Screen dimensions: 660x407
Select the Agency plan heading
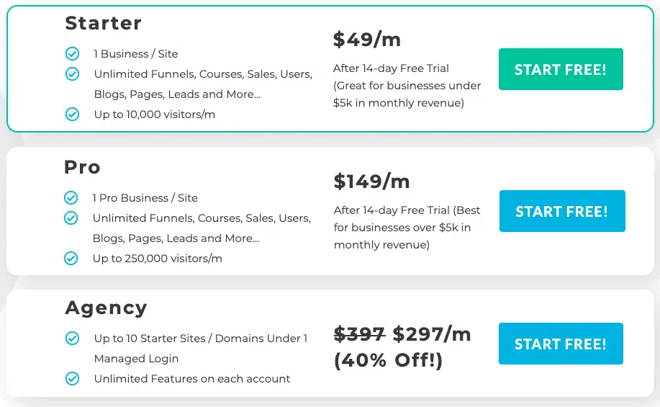(x=106, y=308)
